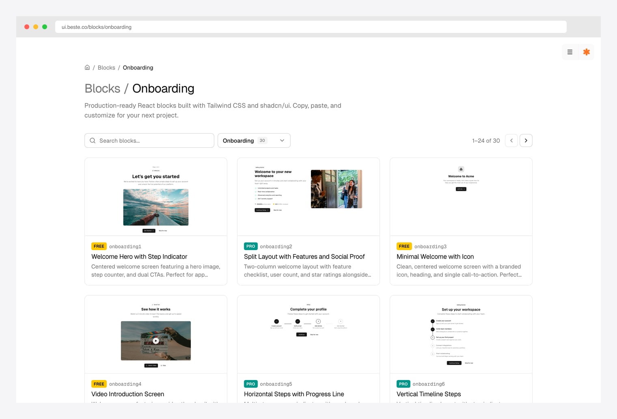Screen dimensions: 617x419
Task: Click the green maximize window dot
Action: tap(45, 27)
